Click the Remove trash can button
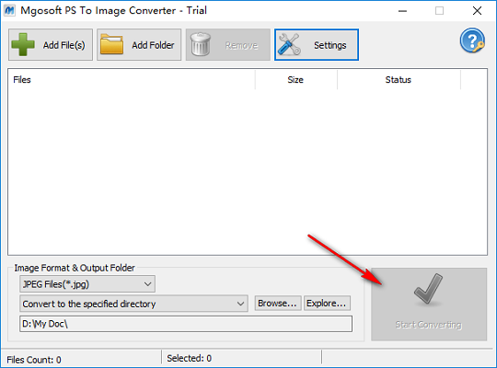The image size is (497, 368). (228, 45)
